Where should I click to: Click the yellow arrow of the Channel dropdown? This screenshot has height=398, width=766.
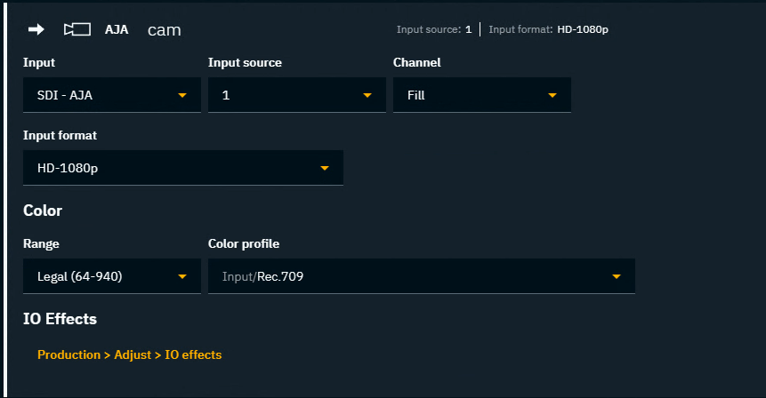(x=552, y=95)
